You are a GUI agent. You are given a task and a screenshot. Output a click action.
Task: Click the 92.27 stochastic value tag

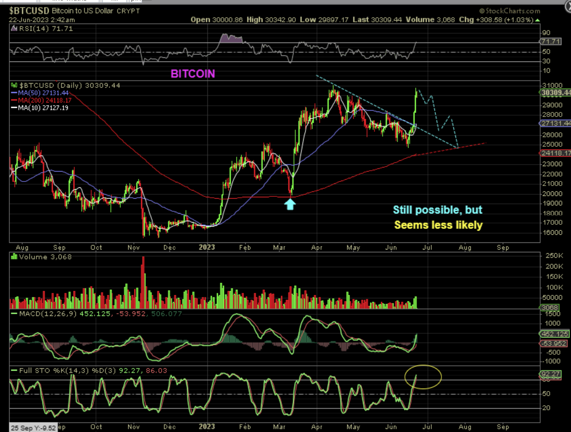pyautogui.click(x=550, y=374)
